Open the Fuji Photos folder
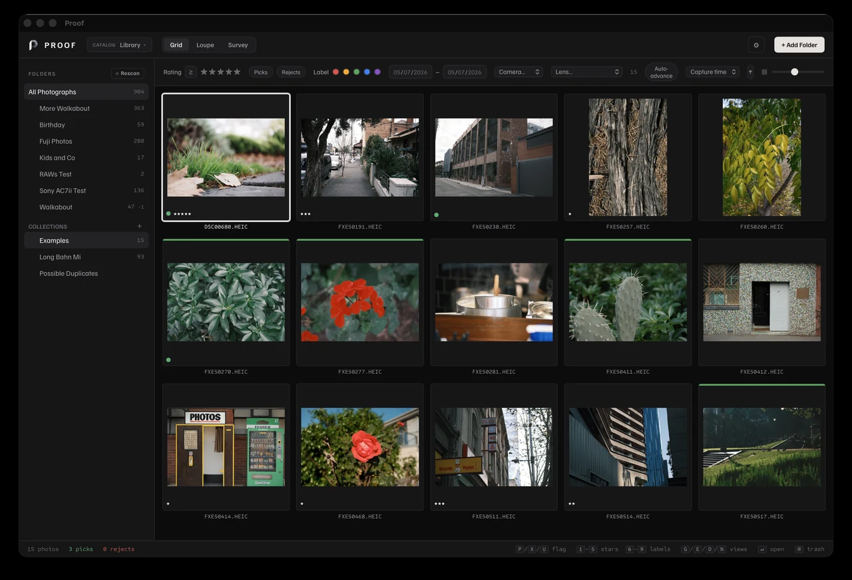Image resolution: width=852 pixels, height=580 pixels. 87,141
